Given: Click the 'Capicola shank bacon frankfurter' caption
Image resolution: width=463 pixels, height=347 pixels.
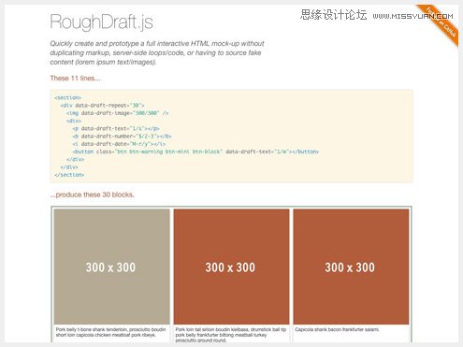Looking at the screenshot, I should coord(337,329).
